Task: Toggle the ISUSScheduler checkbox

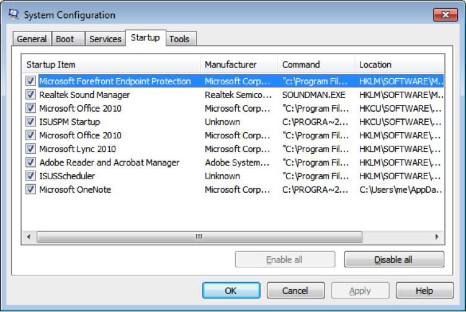Action: click(x=30, y=176)
